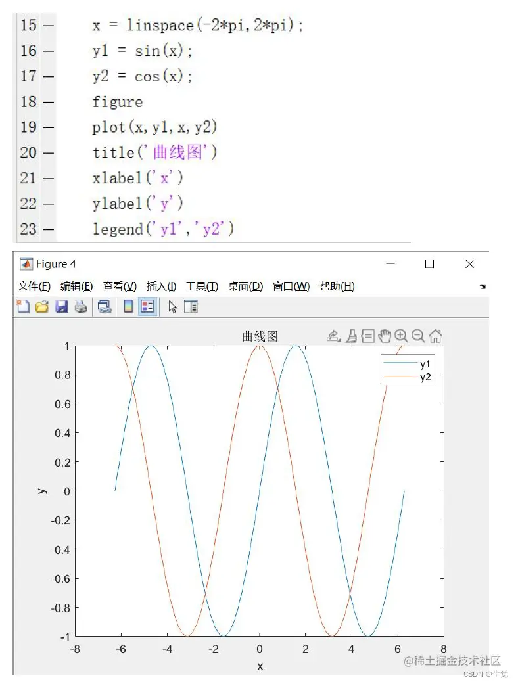518x684 pixels.
Task: Click the axes export icon above the plot
Action: [x=333, y=336]
